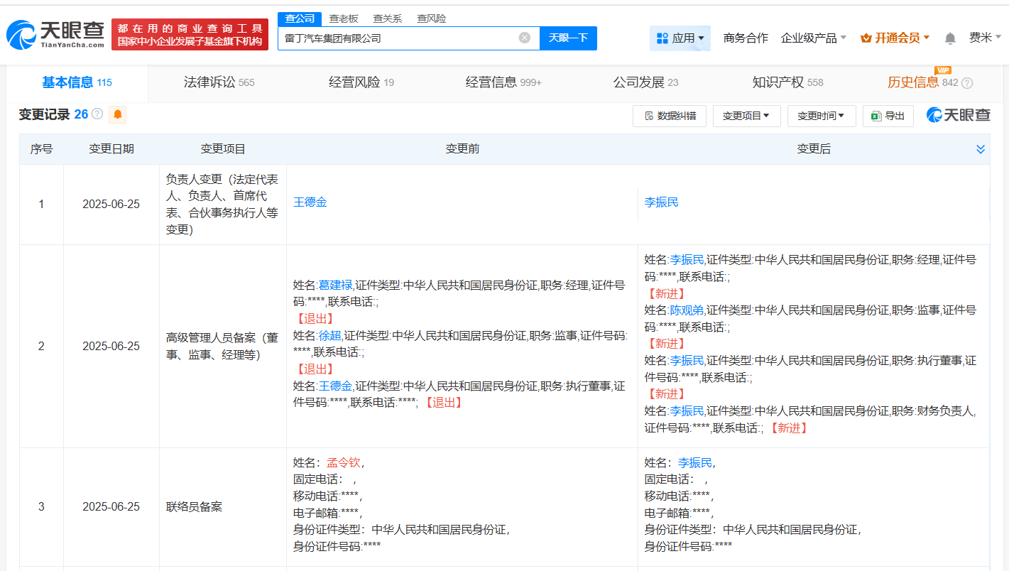The height and width of the screenshot is (571, 1009).
Task: Open the 王德金 link in row 1
Action: click(x=310, y=202)
